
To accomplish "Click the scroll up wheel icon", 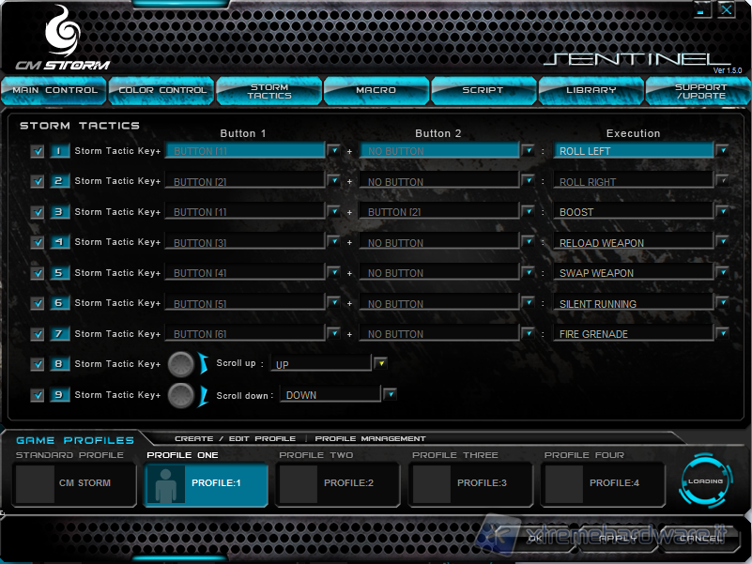I will point(181,364).
